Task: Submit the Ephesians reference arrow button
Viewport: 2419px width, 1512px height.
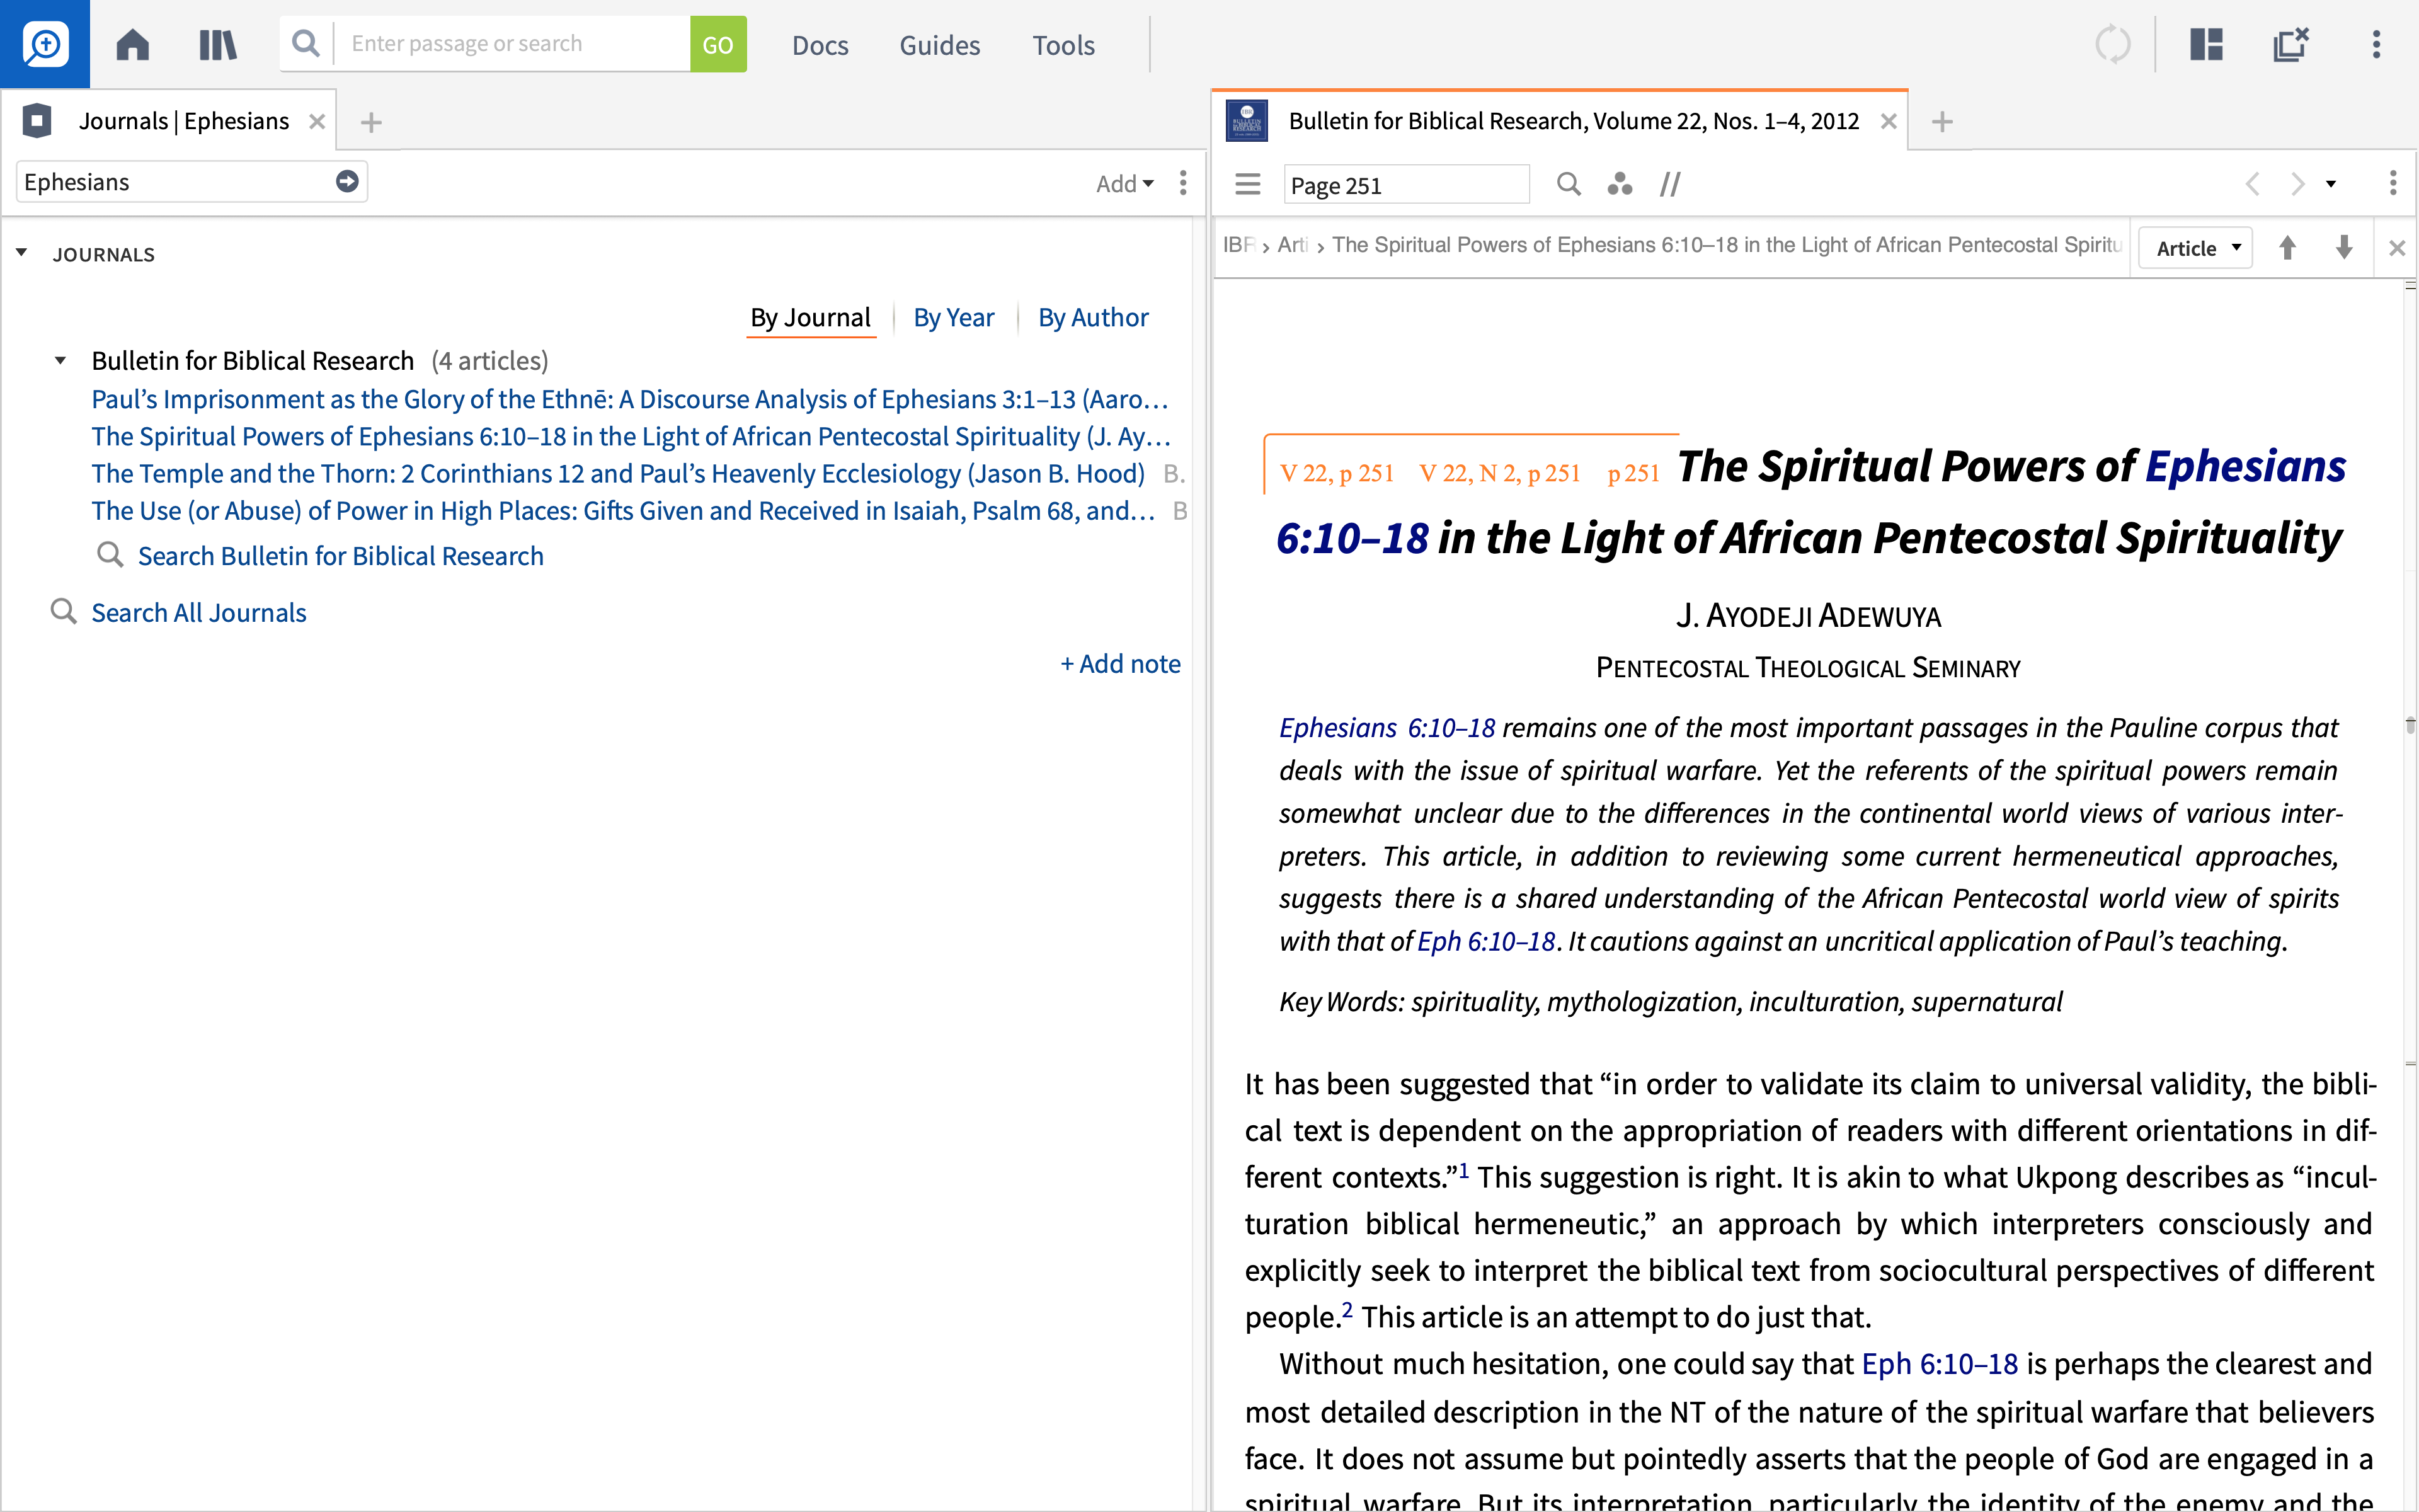Action: point(347,181)
